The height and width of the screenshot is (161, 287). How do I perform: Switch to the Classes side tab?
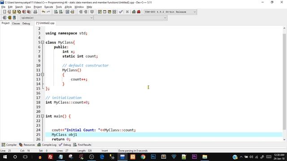point(16,23)
